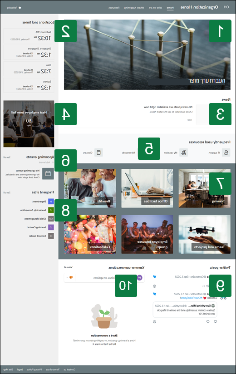Click See all next to Upcoming events
236x374 pixels.
coord(7,157)
